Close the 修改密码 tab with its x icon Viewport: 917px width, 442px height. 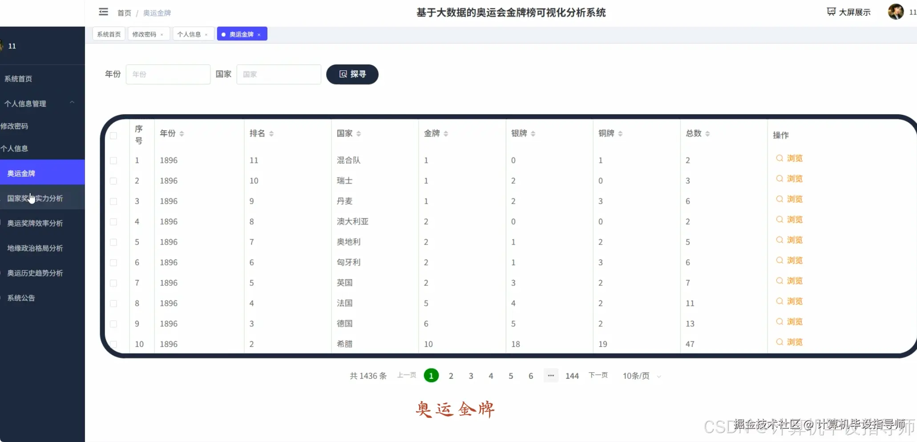pos(162,34)
